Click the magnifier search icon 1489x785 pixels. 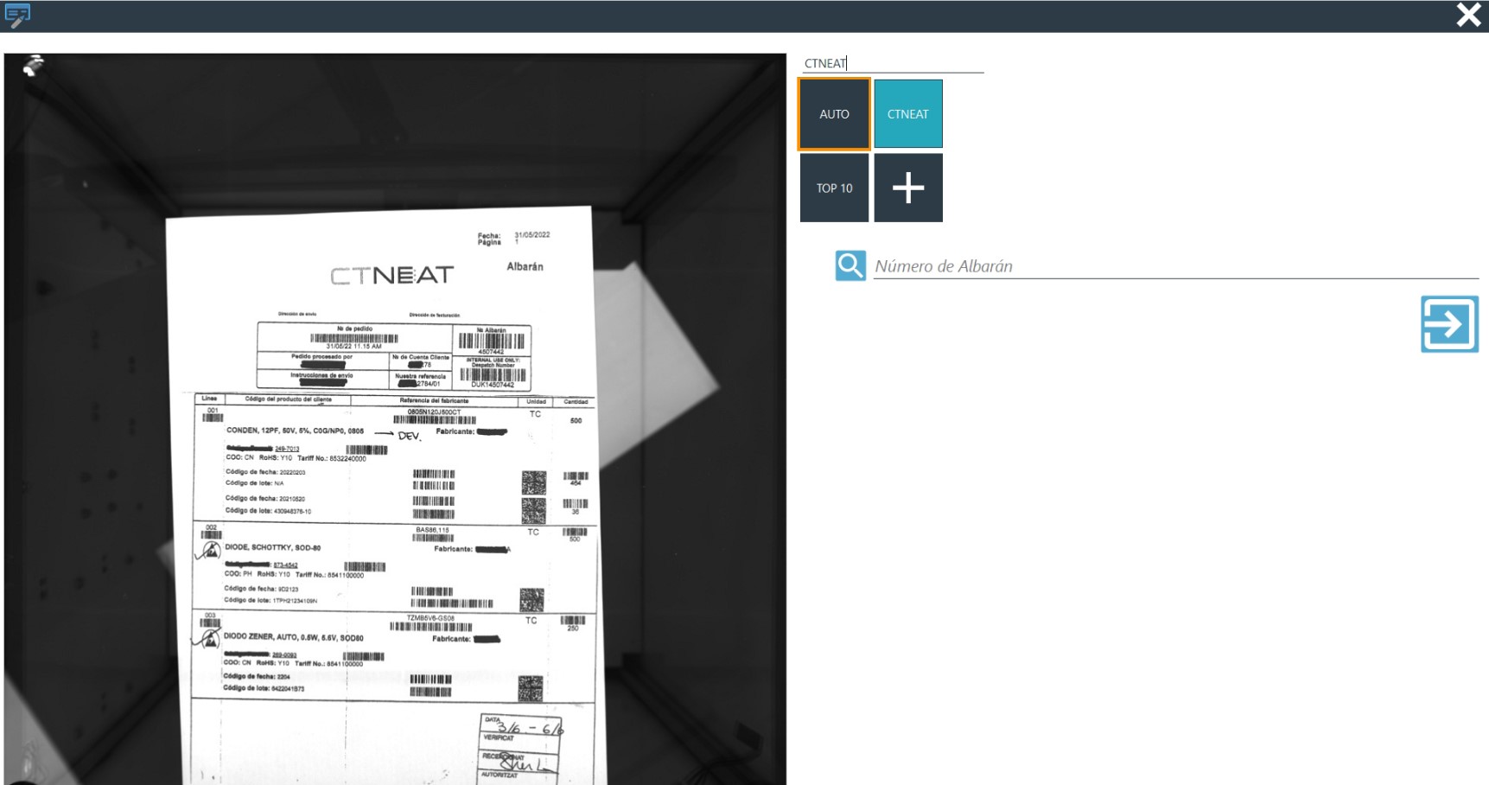coord(849,265)
